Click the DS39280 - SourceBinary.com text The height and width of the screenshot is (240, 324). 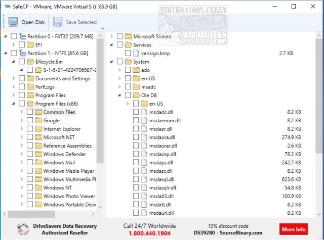point(228,233)
